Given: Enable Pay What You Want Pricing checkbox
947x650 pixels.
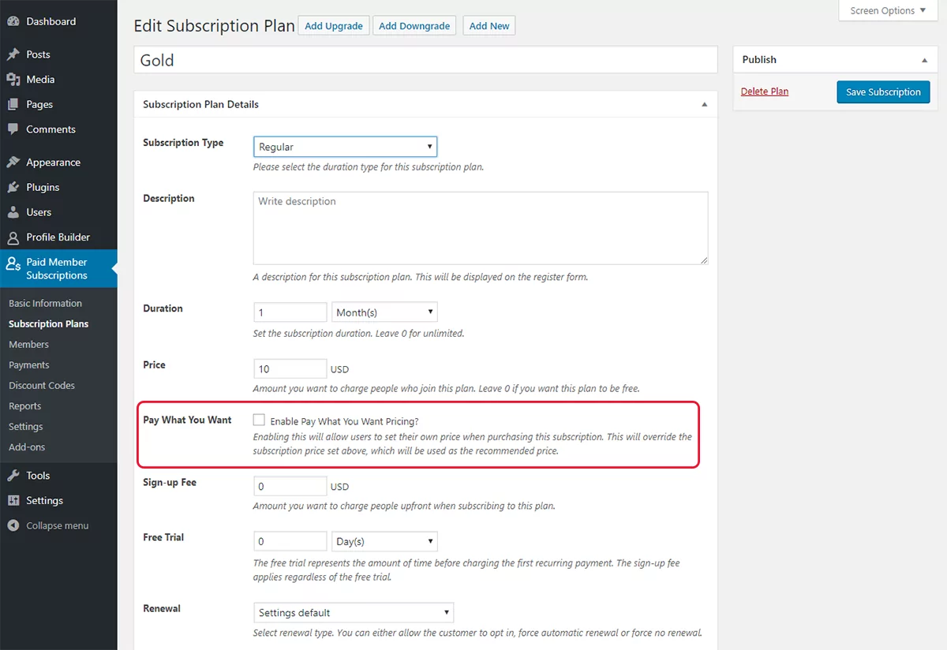Looking at the screenshot, I should [x=259, y=420].
